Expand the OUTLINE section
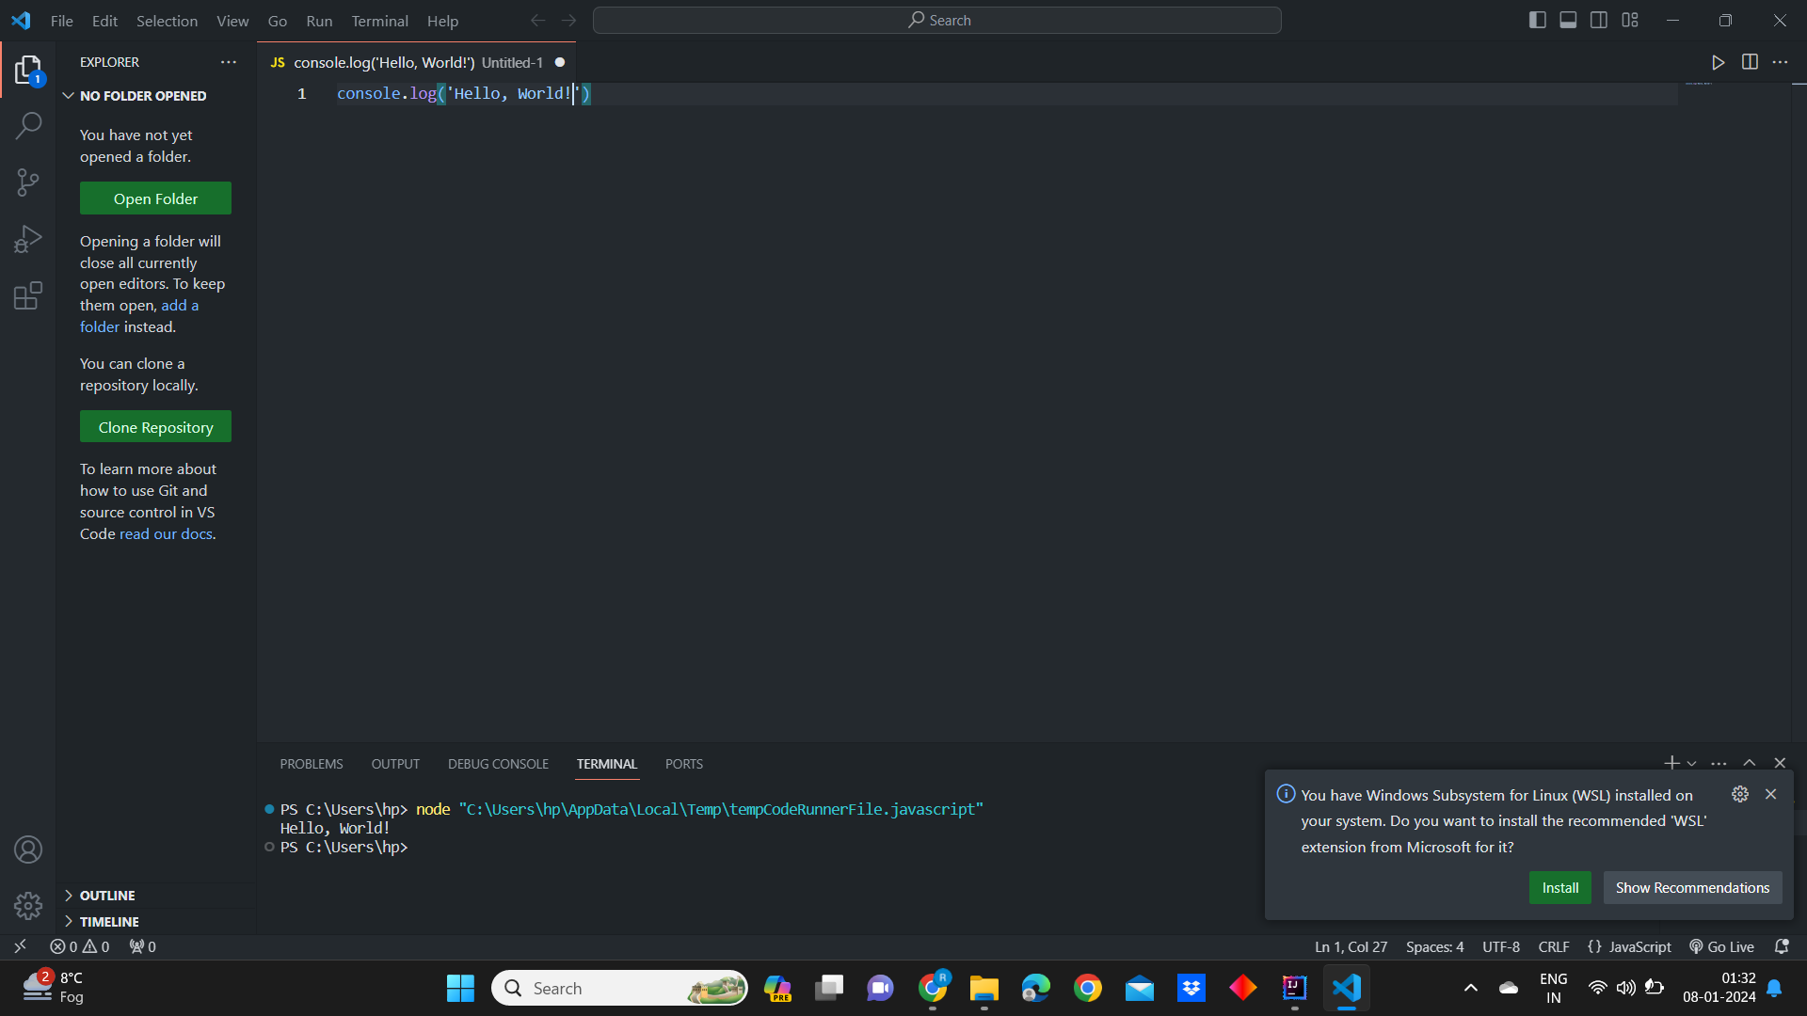This screenshot has width=1807, height=1016. coord(108,895)
